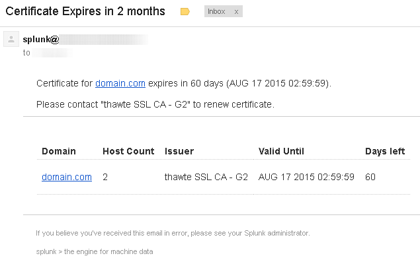Click the host count value 2
Viewport: 420px width, 260px height.
click(105, 177)
